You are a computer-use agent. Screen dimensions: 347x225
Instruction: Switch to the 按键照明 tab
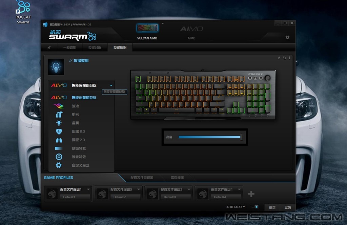(x=120, y=47)
